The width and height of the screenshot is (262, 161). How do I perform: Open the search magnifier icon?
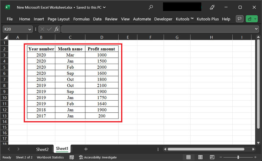tap(151, 7)
